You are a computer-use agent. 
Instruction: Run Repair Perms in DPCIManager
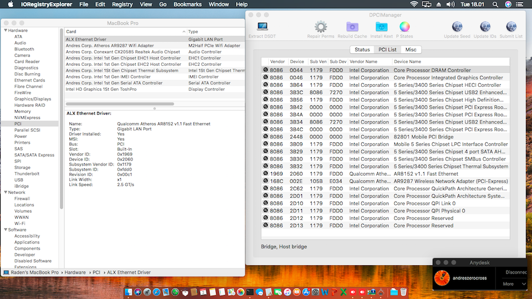321,27
